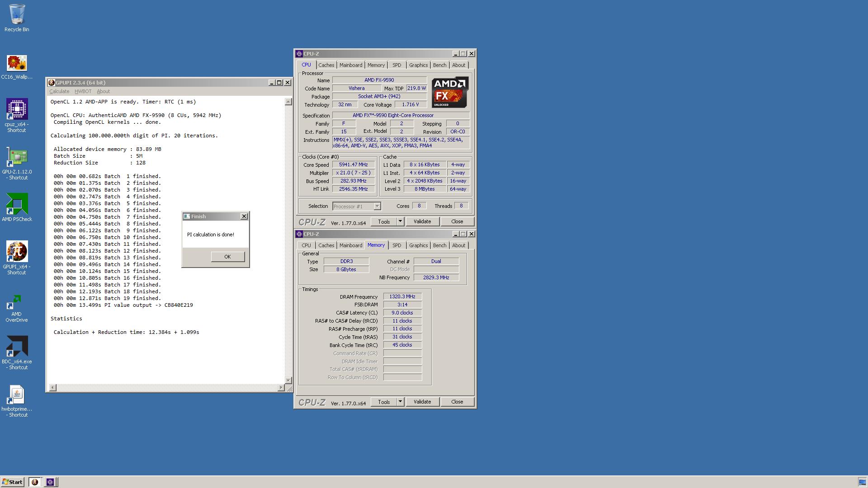Image resolution: width=868 pixels, height=488 pixels.
Task: Switch to SPD tab in upper CPU-Z
Action: [x=396, y=65]
